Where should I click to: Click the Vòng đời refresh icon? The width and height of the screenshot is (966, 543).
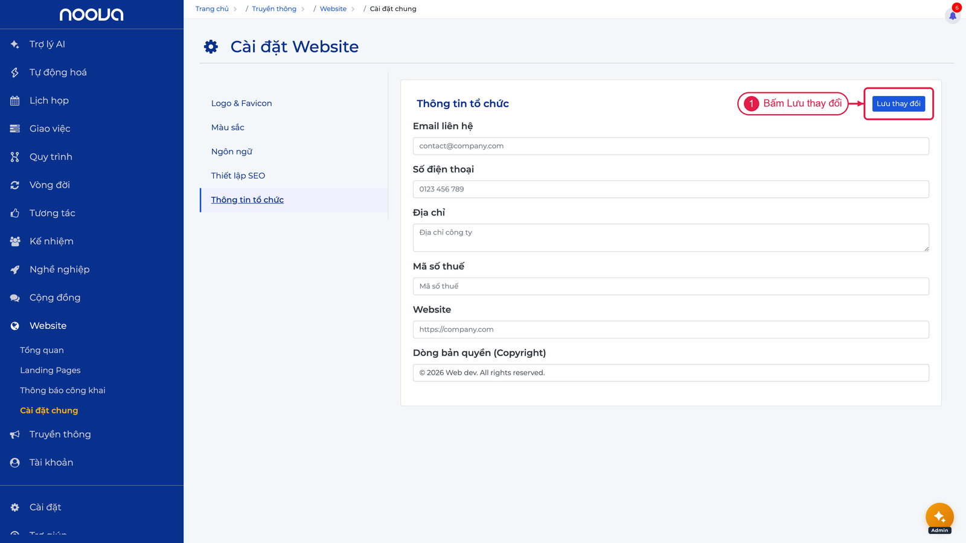tap(15, 185)
